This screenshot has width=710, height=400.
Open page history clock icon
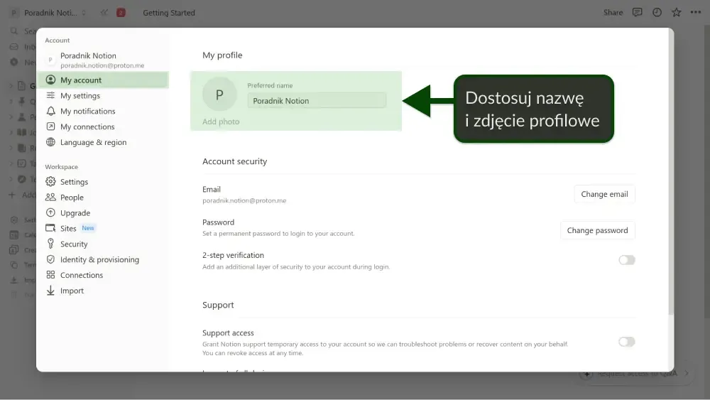657,12
